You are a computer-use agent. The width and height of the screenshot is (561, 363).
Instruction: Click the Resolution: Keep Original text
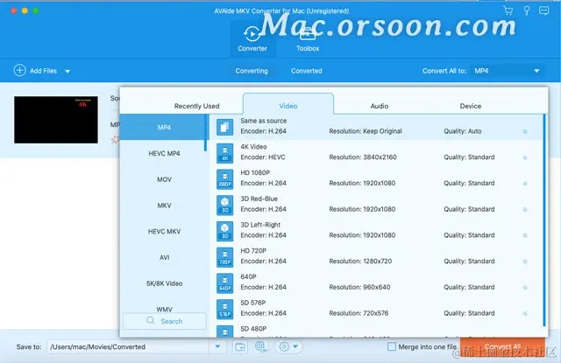click(366, 131)
